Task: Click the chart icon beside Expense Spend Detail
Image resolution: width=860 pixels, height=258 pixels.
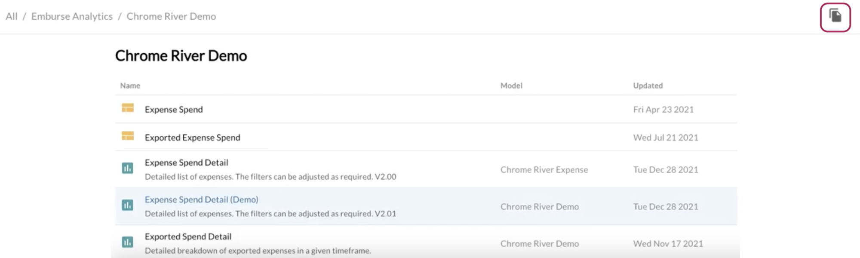Action: pyautogui.click(x=127, y=169)
